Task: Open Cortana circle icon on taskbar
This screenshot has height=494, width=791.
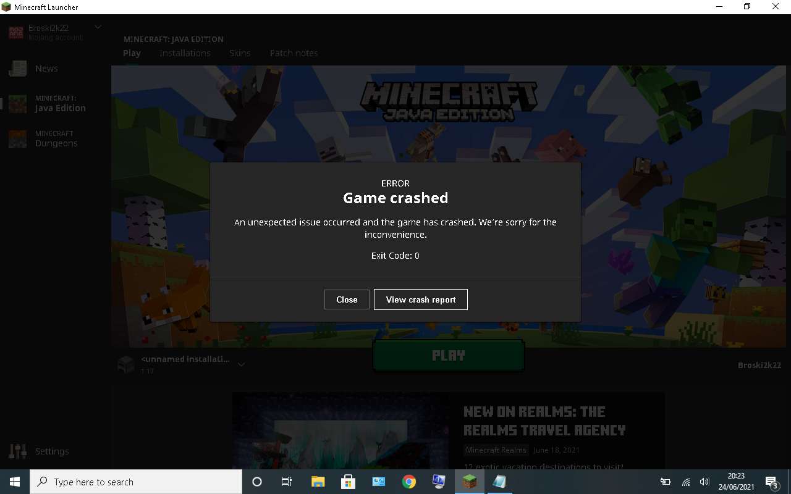Action: pyautogui.click(x=257, y=482)
